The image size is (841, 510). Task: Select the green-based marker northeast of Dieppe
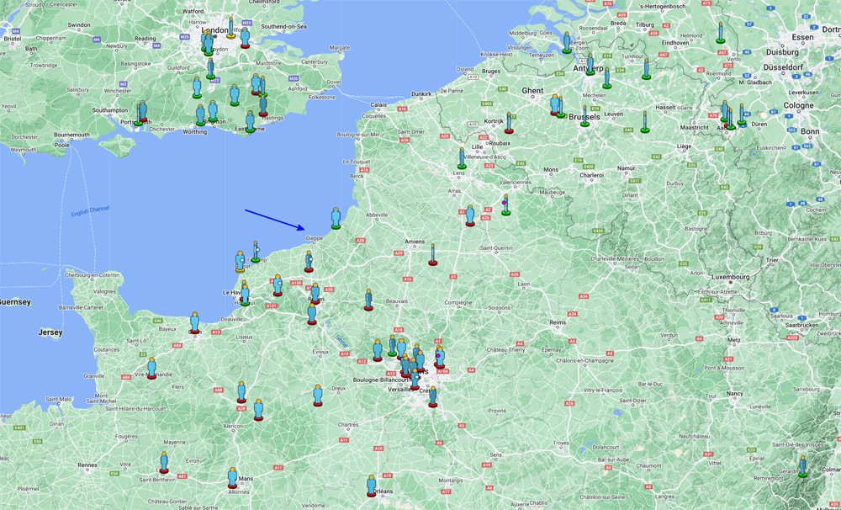(336, 219)
